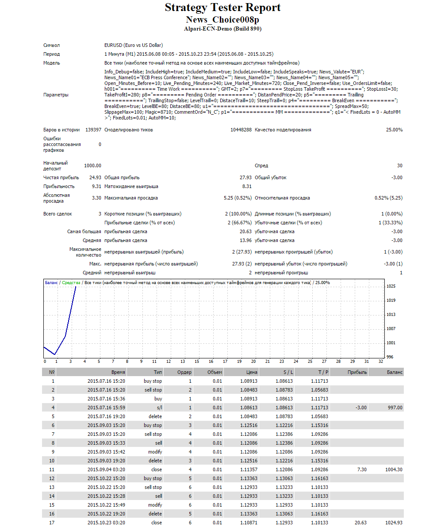Screen dimensions: 437x527
Task: Click modelling quality value 25.00%
Action: point(395,130)
